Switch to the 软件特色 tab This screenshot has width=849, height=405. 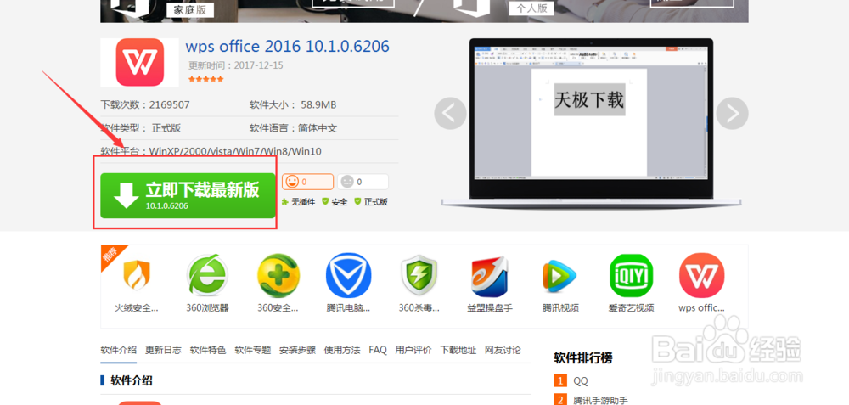coord(208,350)
